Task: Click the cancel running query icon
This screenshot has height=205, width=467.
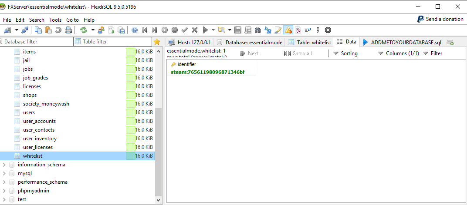Action: (x=328, y=30)
